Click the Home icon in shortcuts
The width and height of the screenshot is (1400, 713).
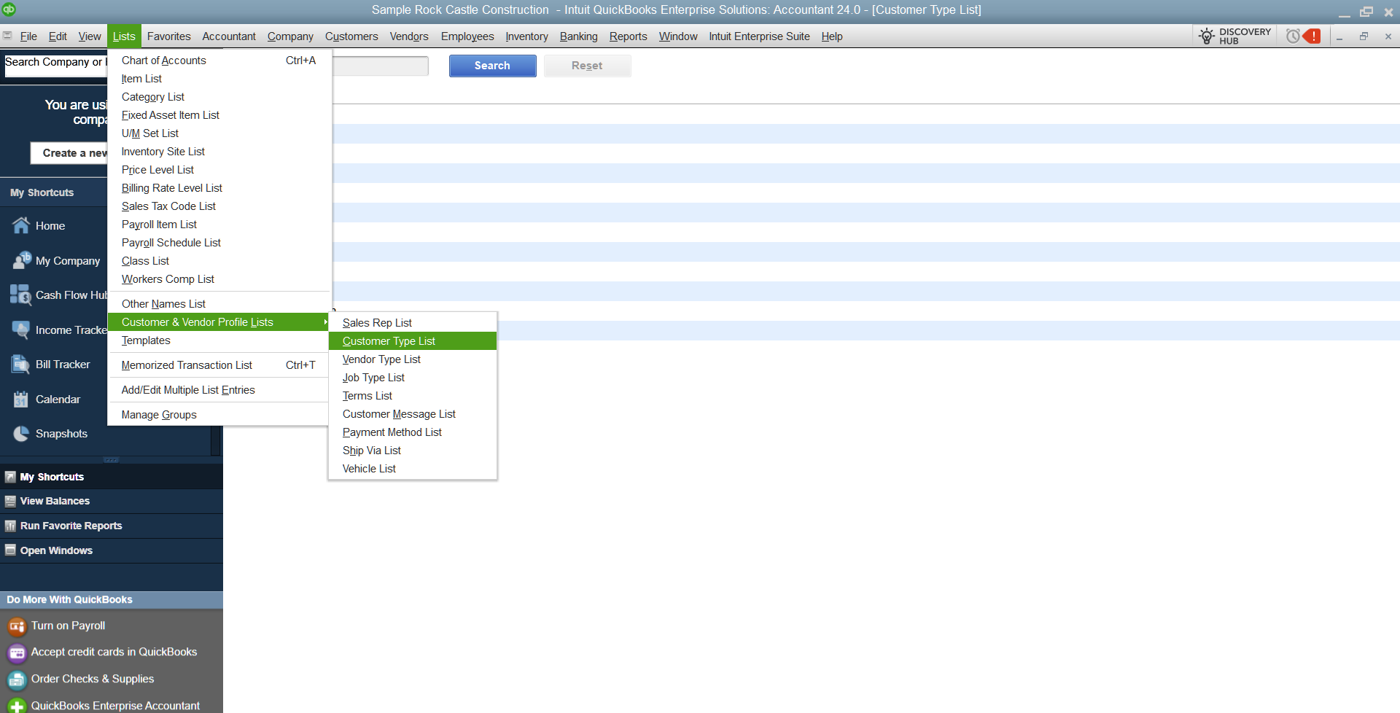[21, 226]
